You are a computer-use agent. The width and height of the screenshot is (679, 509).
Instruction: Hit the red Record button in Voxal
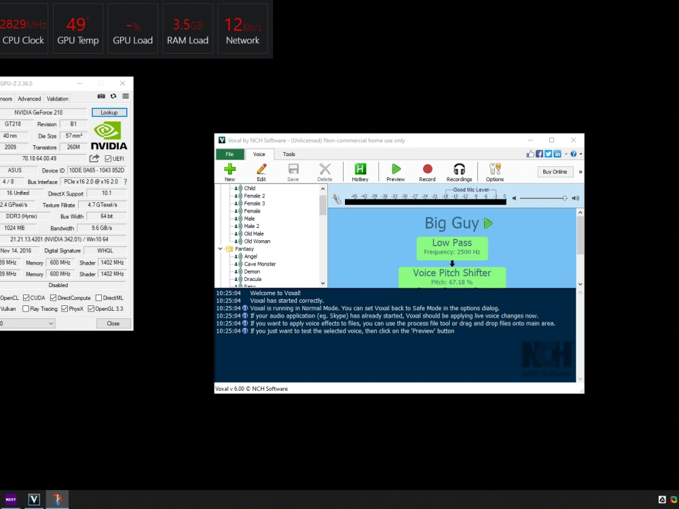click(427, 172)
